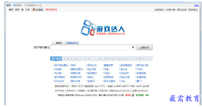This screenshot has height=107, width=202.
Task: Close the active 首页 tab
Action: (15, 5)
